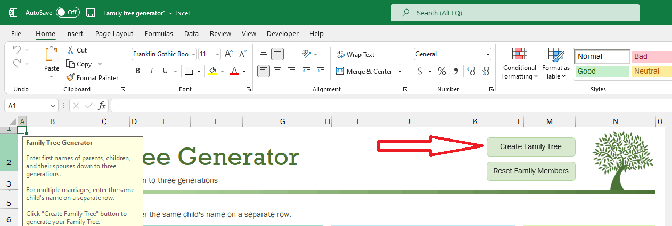This screenshot has height=226, width=672.
Task: Switch to the Insert tab
Action: click(75, 33)
